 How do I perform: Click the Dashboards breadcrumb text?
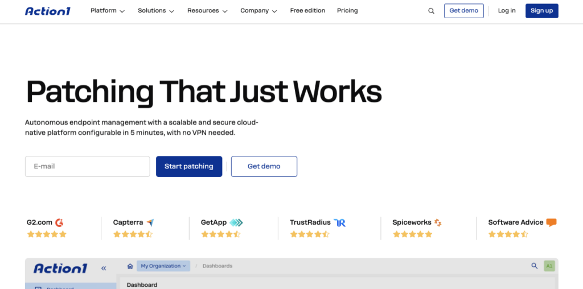pyautogui.click(x=217, y=266)
